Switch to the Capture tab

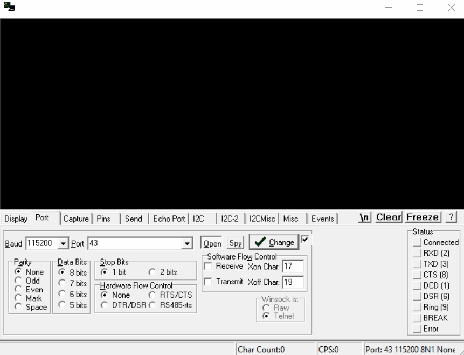pos(76,219)
